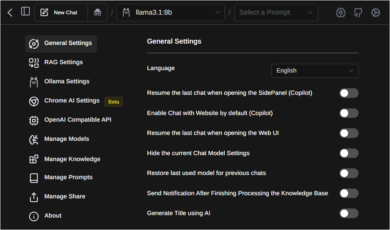Image resolution: width=390 pixels, height=230 pixels.
Task: Open the English language dropdown
Action: pyautogui.click(x=315, y=71)
